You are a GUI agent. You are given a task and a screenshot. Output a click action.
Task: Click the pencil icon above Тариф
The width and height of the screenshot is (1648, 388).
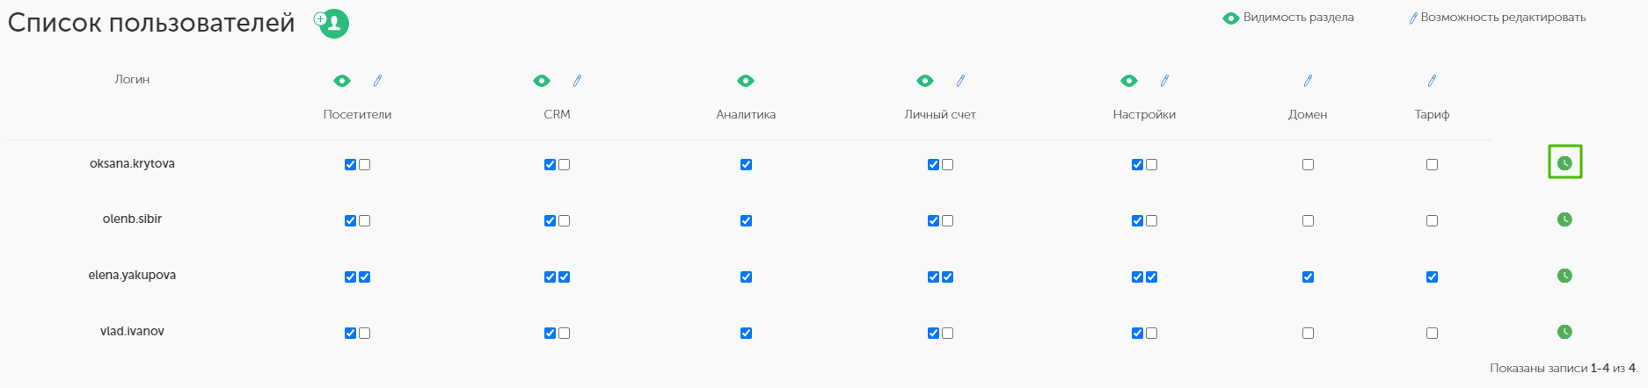point(1432,81)
